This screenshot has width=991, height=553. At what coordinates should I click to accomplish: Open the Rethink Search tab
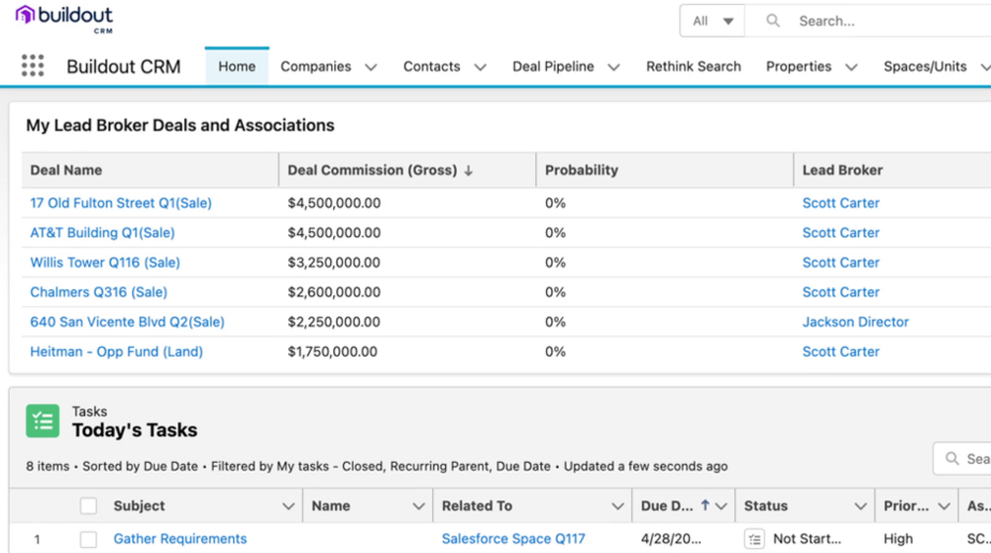click(694, 66)
